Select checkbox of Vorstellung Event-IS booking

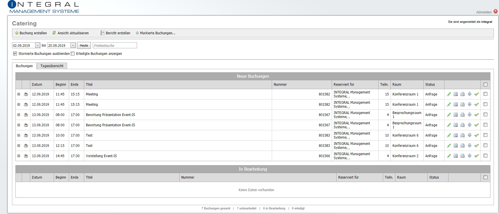485,156
